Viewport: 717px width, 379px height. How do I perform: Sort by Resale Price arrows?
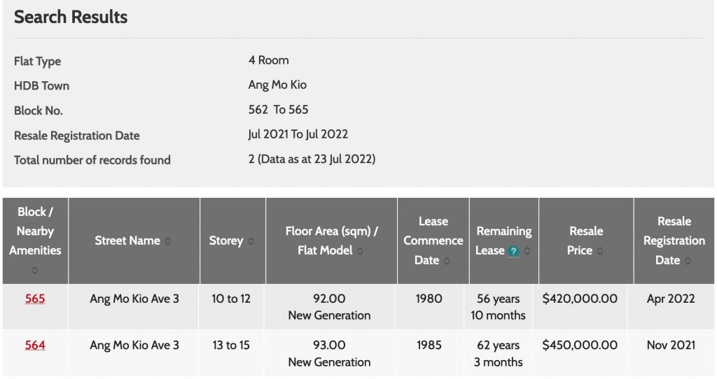tap(600, 251)
